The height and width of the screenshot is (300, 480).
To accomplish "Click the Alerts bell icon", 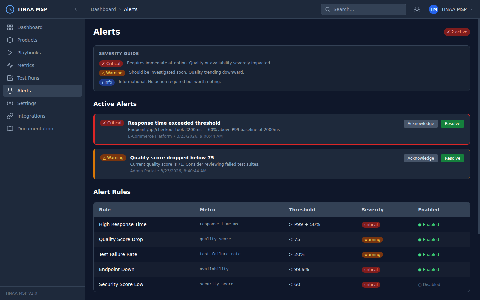I will [10, 91].
